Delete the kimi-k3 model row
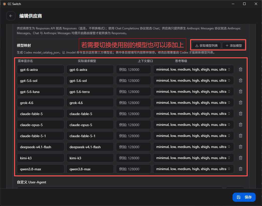The image size is (262, 206). pyautogui.click(x=240, y=158)
